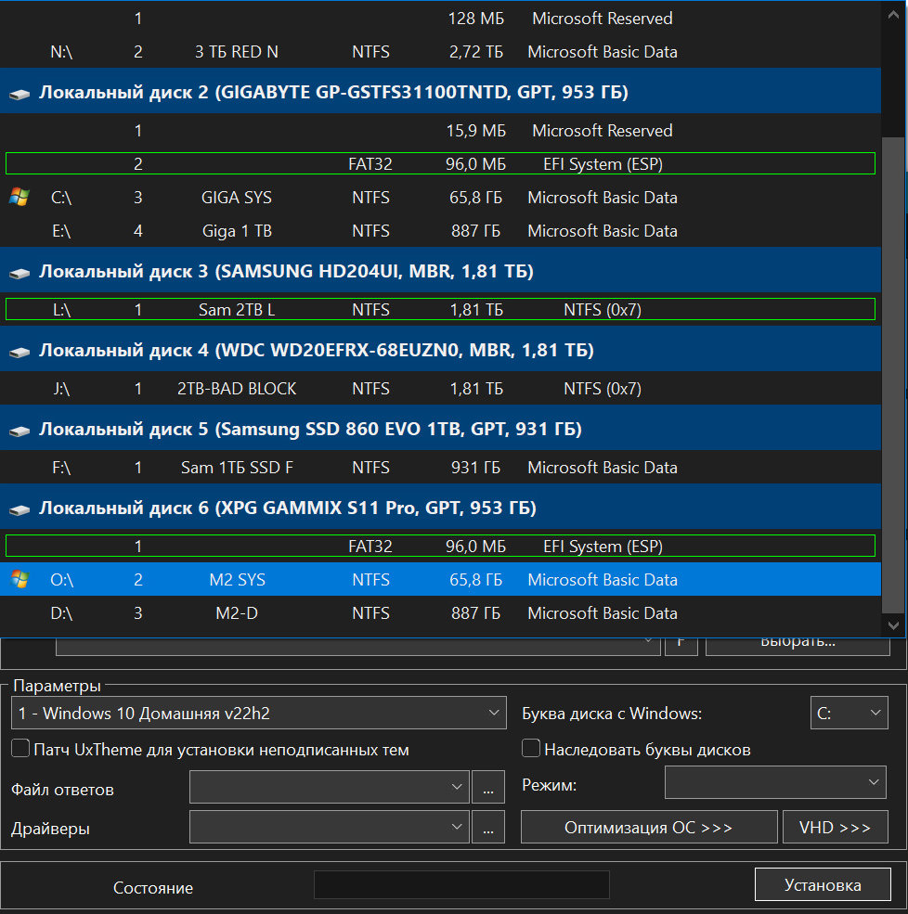Screen dimensions: 908x914
Task: Click the drive icon of Локальный диск 4
Action: click(x=19, y=352)
